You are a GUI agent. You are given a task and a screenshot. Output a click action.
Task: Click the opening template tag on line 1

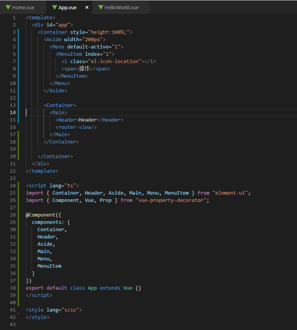tap(40, 18)
